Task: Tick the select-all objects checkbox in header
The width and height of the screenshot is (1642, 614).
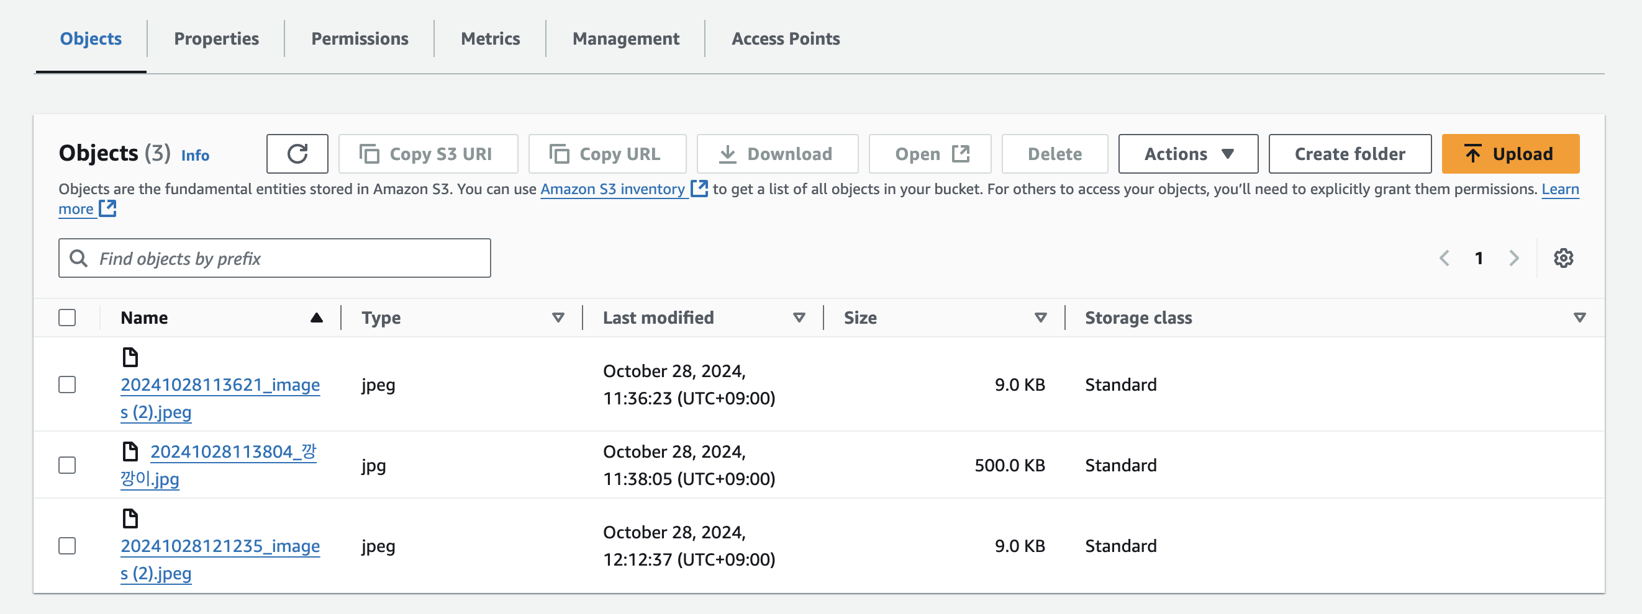Action: point(67,318)
